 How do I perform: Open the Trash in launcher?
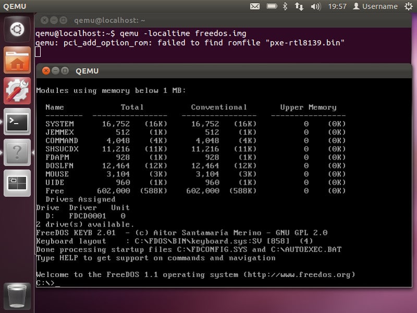[x=17, y=296]
